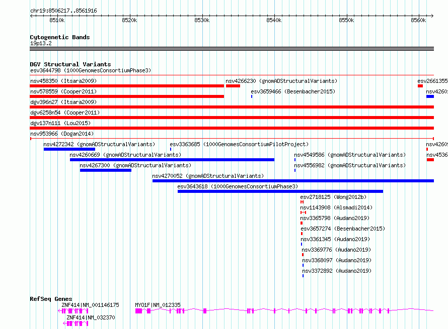Screen dimensions: 448x329
Task: Click the nsv3369776 (Audano2019) label
Action: pyautogui.click(x=336, y=250)
